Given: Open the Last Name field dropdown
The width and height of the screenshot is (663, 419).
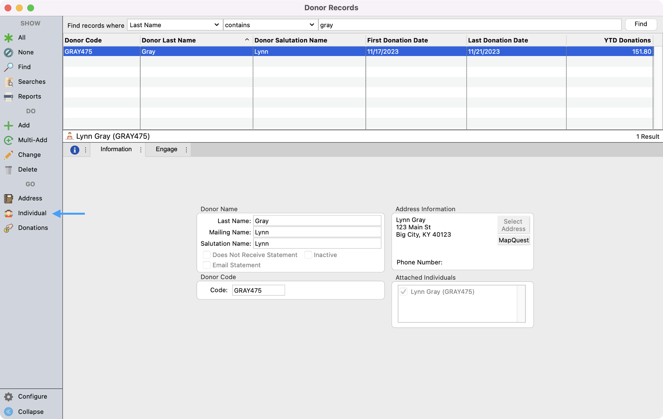Looking at the screenshot, I should [x=174, y=25].
